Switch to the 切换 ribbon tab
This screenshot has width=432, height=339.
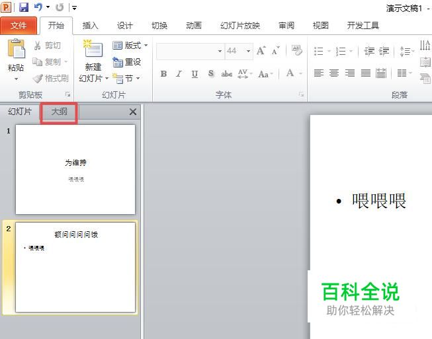(x=159, y=26)
